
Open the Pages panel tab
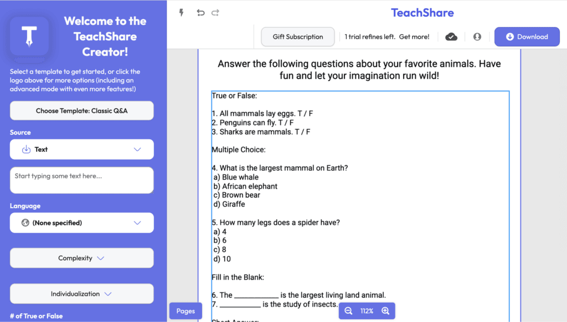coord(185,311)
